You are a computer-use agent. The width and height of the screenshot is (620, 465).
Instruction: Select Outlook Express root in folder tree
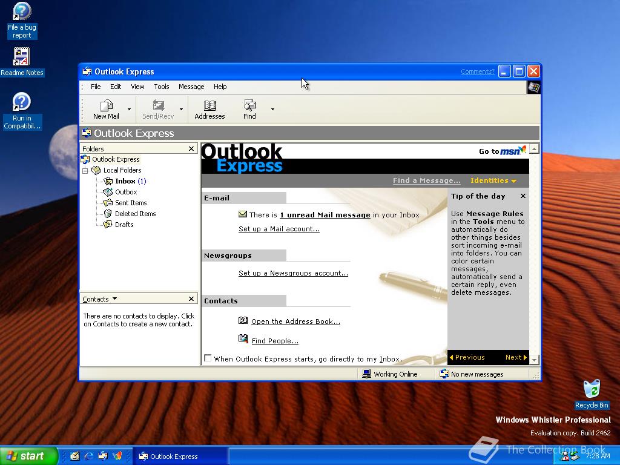tap(116, 159)
